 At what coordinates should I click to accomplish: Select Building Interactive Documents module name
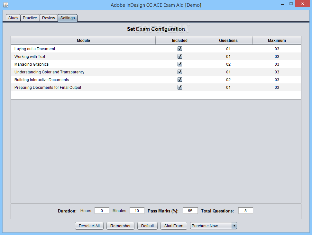42,80
